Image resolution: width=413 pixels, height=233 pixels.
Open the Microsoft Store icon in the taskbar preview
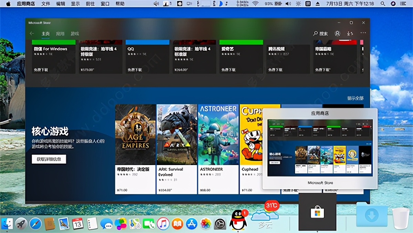pos(317,214)
